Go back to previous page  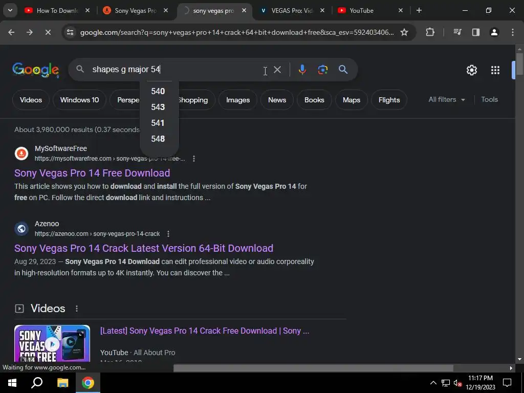(x=11, y=32)
